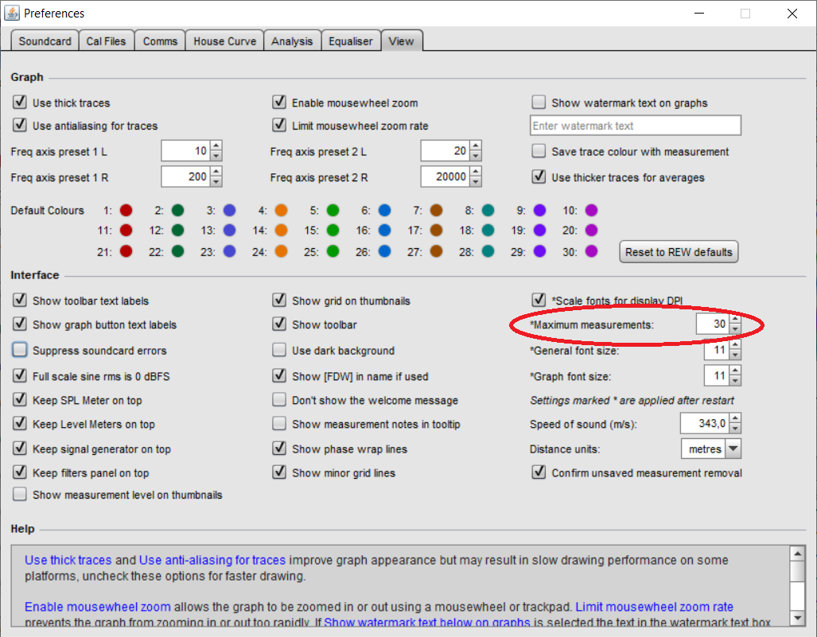Click the Java icon in title bar
The height and width of the screenshot is (637, 817).
pyautogui.click(x=12, y=14)
